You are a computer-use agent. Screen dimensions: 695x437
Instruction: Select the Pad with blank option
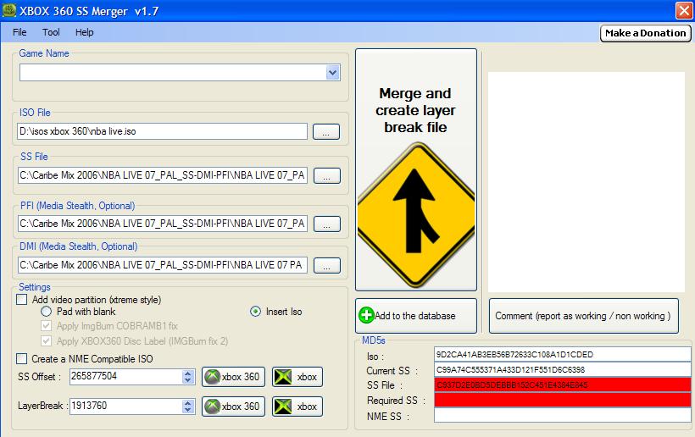[46, 312]
